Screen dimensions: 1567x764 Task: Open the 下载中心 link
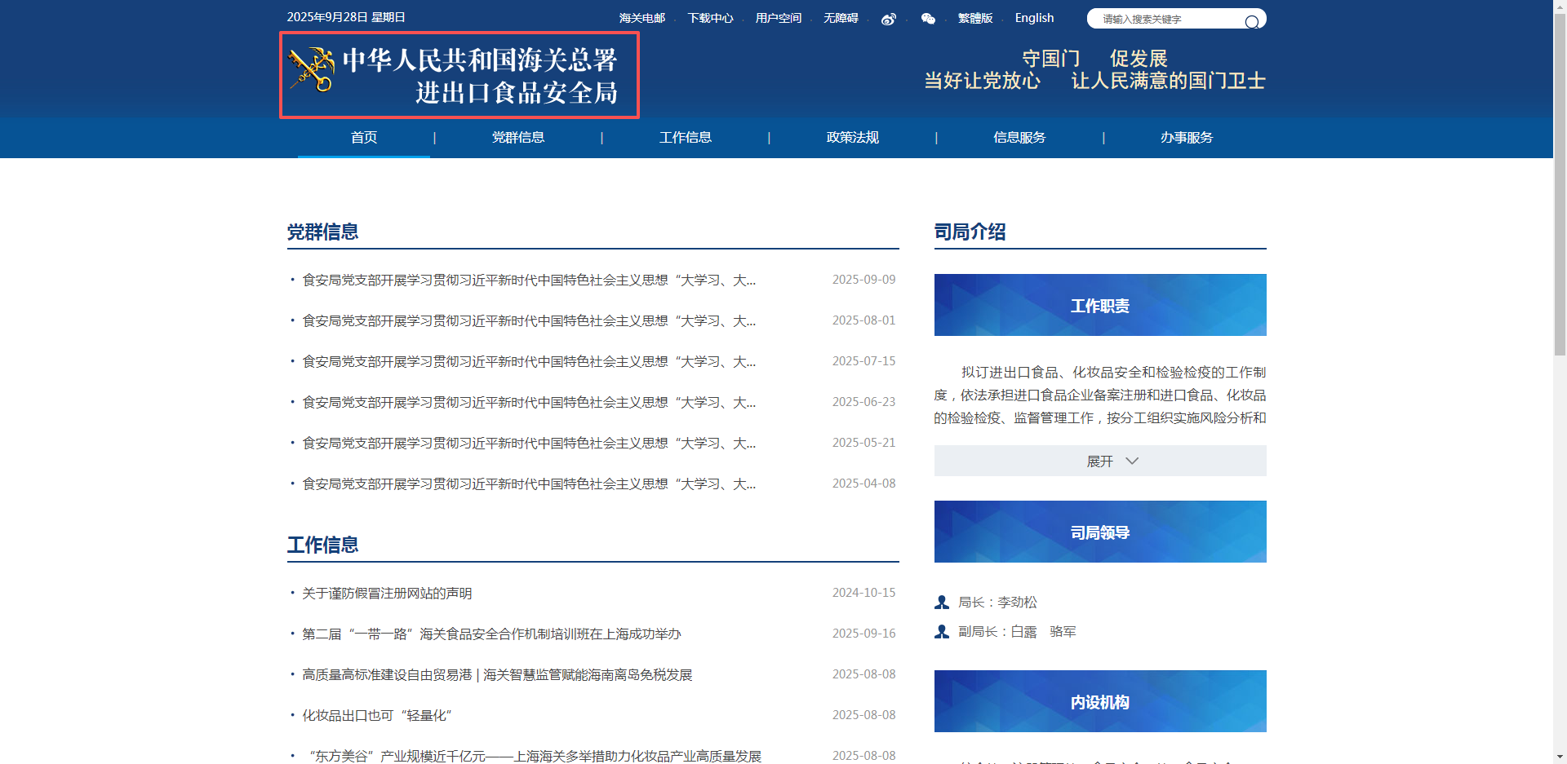710,18
